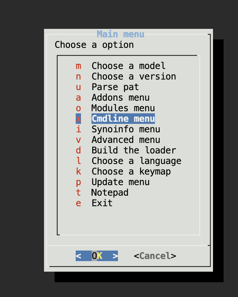Click the Parse pat menu item
Screen dimensions: 238x297
click(115, 87)
